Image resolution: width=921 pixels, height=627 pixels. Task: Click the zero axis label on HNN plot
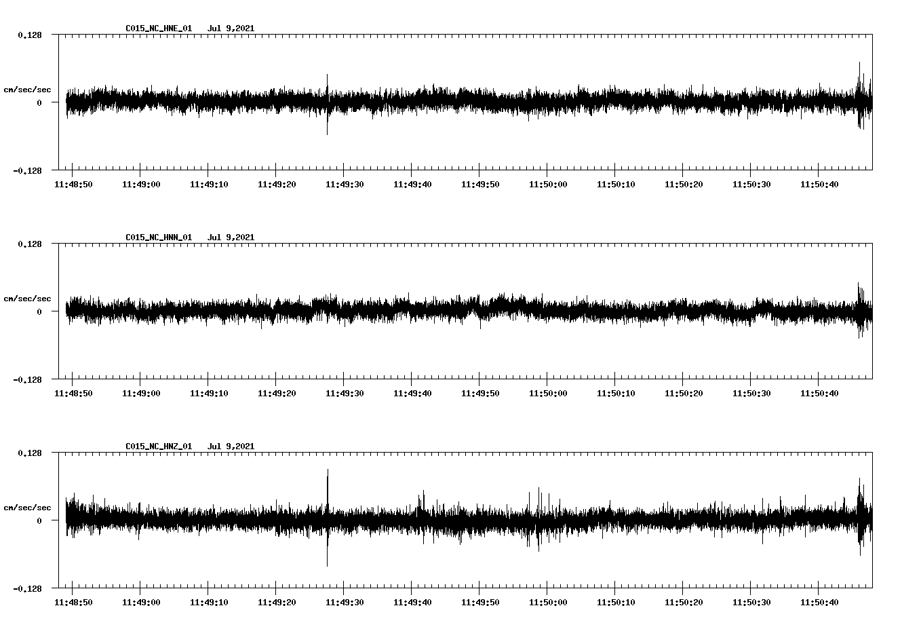tap(39, 312)
